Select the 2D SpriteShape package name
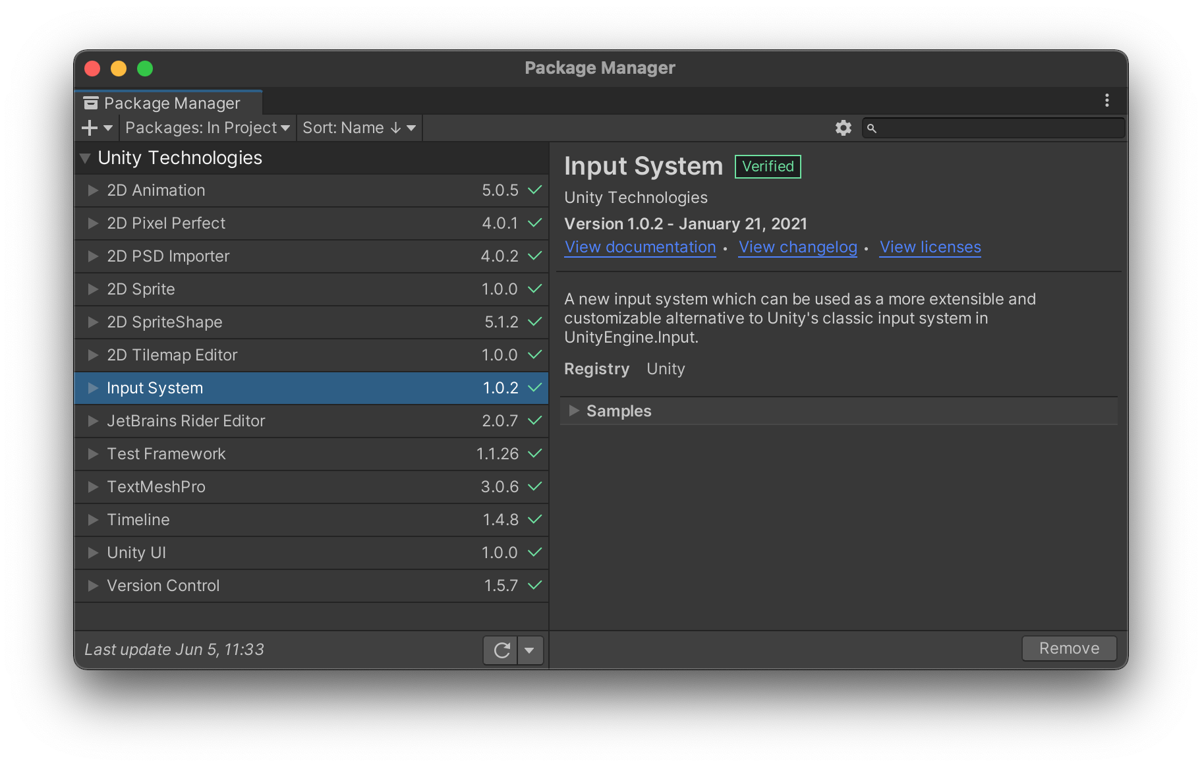 tap(165, 322)
